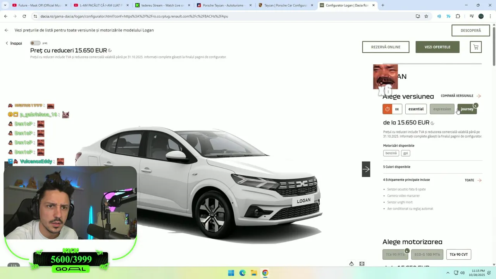The image size is (496, 279).
Task: Switch to L-AM PĂCĂLIT YouTube tab
Action: pyautogui.click(x=102, y=5)
